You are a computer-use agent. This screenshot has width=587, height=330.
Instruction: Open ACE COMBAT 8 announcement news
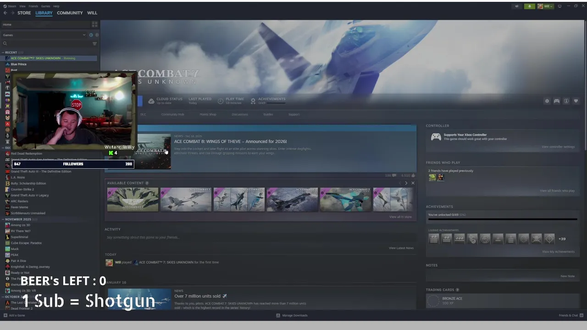(230, 142)
